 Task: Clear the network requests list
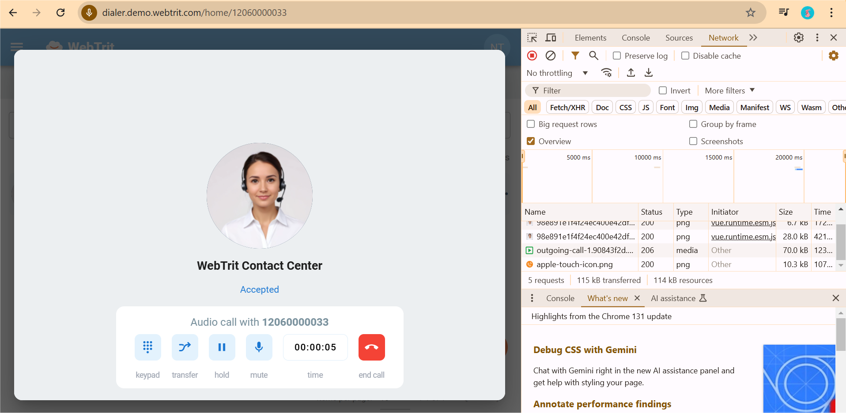pyautogui.click(x=551, y=56)
